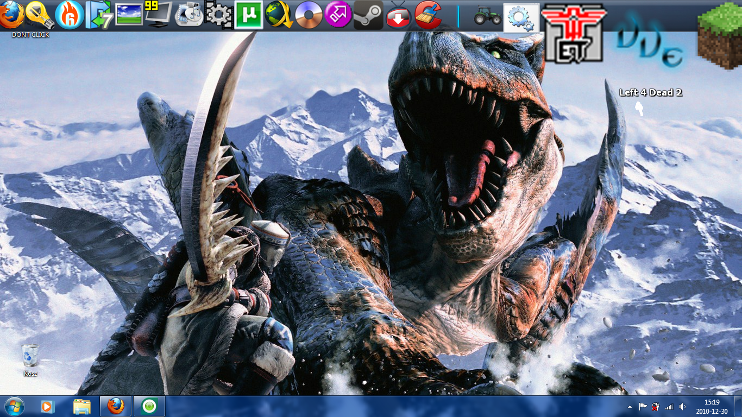Open the landscape wallpaper picture dock icon
Viewport: 742px width, 417px height.
[x=129, y=15]
